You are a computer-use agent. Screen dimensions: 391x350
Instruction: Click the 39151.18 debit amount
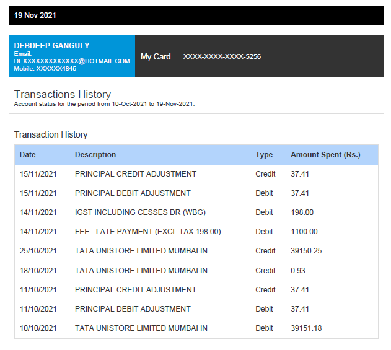click(306, 328)
